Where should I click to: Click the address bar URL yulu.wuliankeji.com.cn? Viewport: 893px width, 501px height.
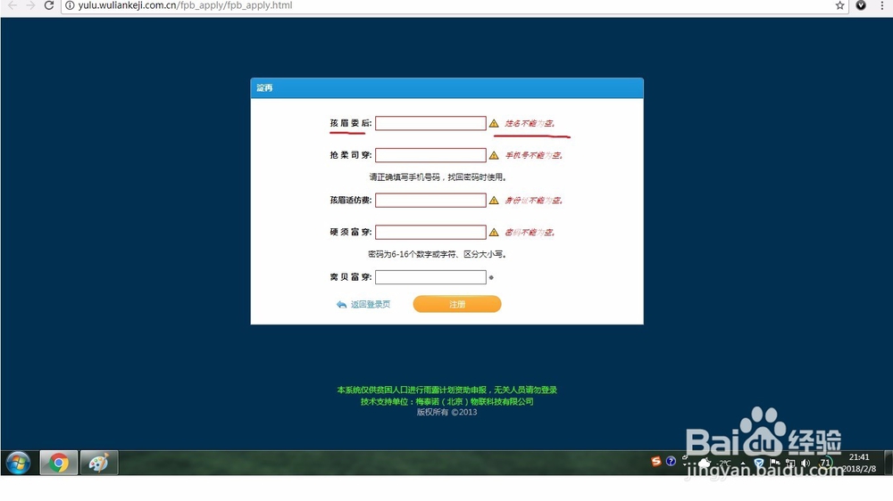point(185,5)
